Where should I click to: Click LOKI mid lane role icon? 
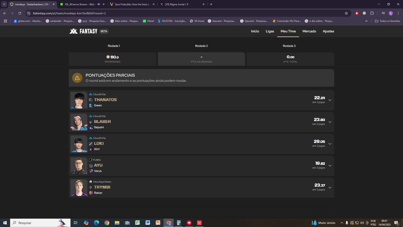[x=91, y=144]
